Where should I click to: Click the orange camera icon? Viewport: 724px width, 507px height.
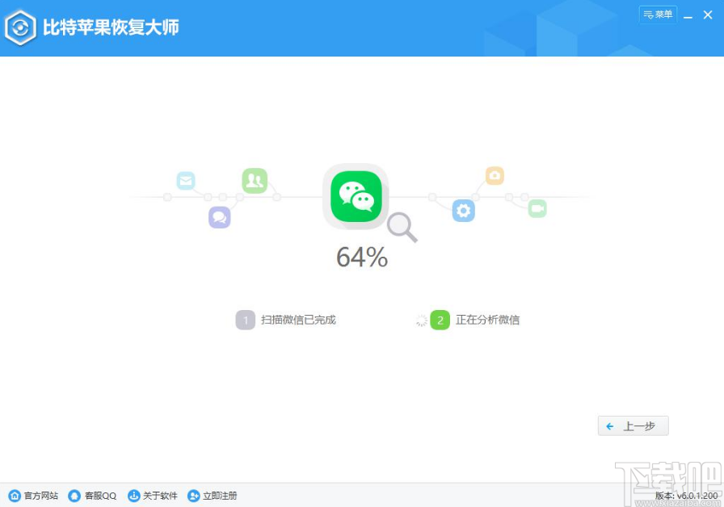click(495, 175)
